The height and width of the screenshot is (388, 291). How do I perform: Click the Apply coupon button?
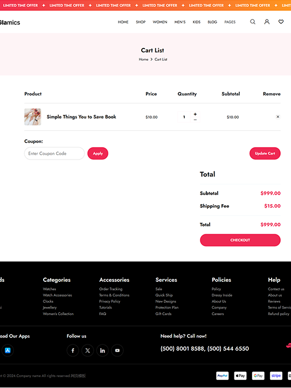pos(98,154)
